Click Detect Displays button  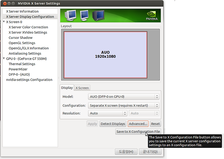(113, 124)
